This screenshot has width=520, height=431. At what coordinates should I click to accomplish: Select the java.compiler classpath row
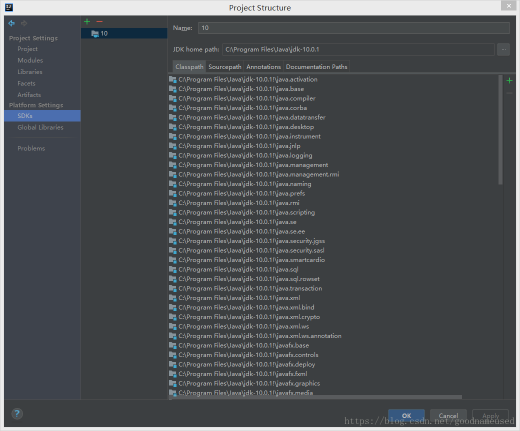[x=333, y=98]
